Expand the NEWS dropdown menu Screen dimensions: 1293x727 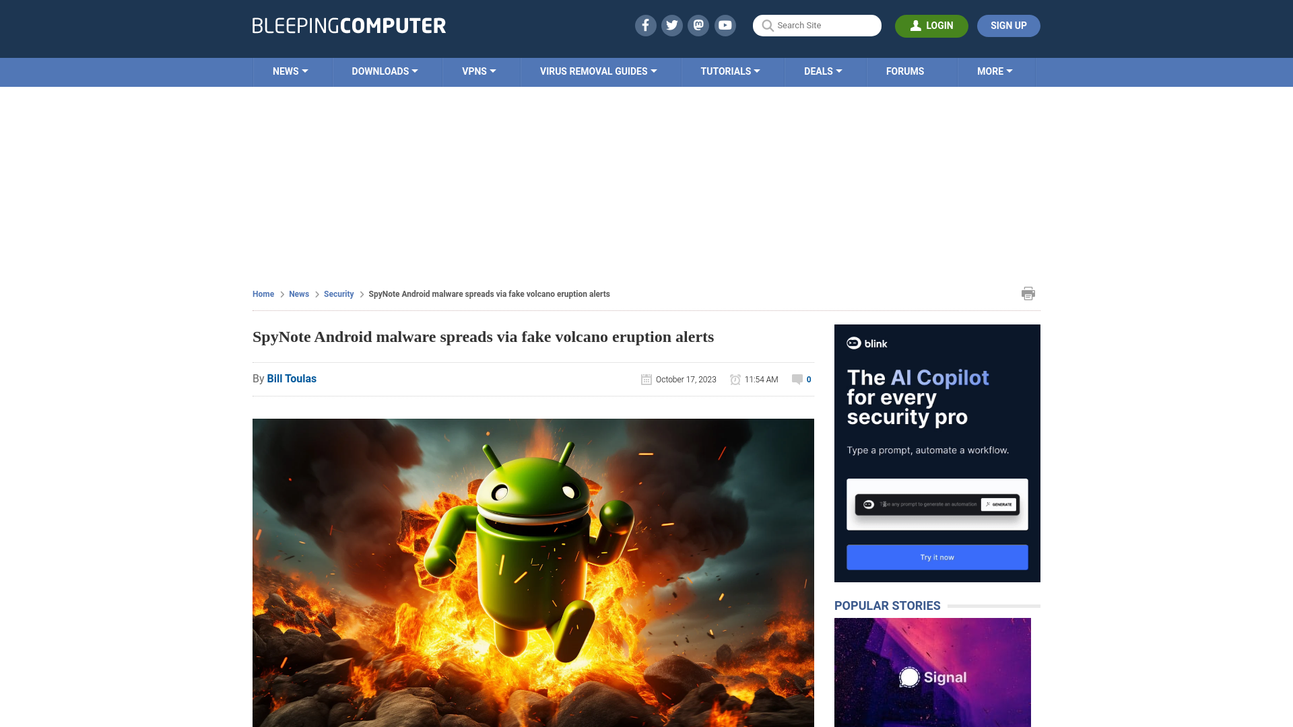pyautogui.click(x=290, y=71)
